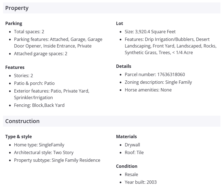224x192 pixels.
Task: Click the Attached garage spaces entry
Action: pos(40,54)
